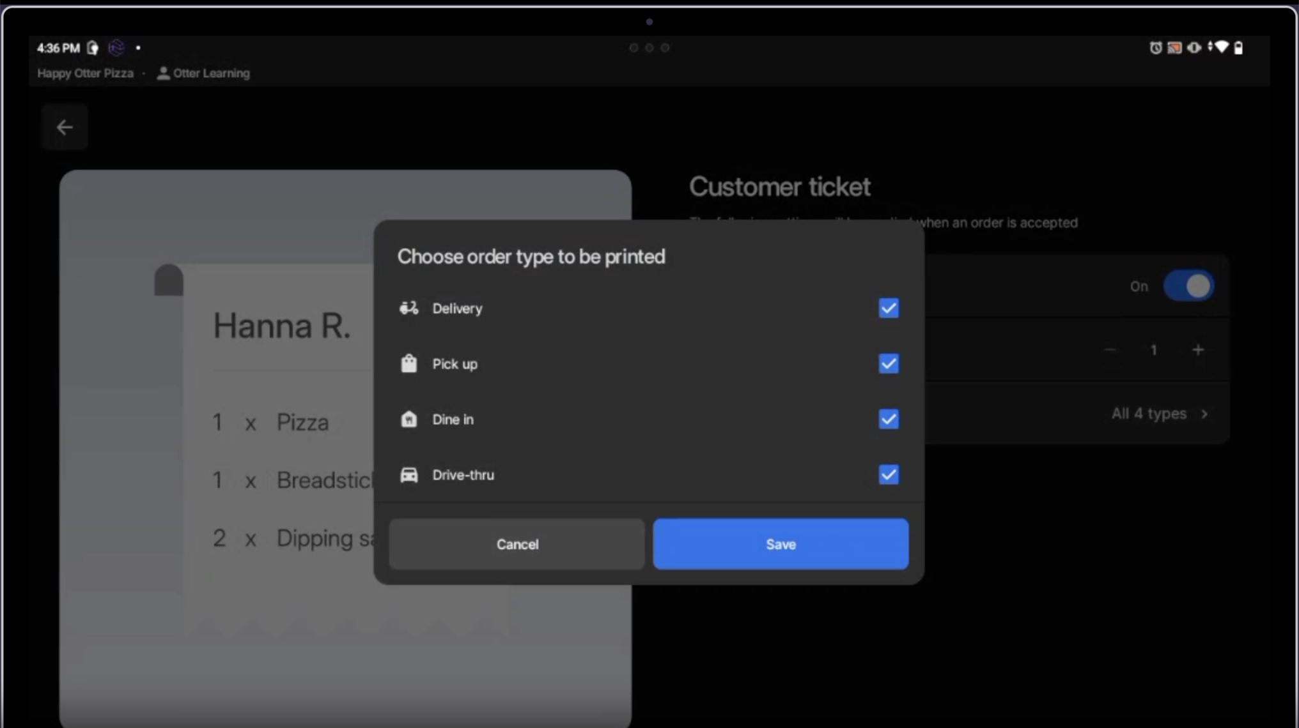
Task: Click the Hanna R. name on ticket preview
Action: [x=282, y=326]
